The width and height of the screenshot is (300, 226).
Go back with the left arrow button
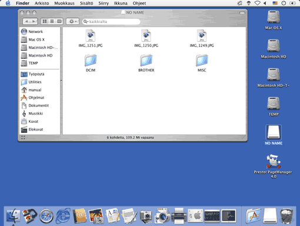pyautogui.click(x=27, y=21)
